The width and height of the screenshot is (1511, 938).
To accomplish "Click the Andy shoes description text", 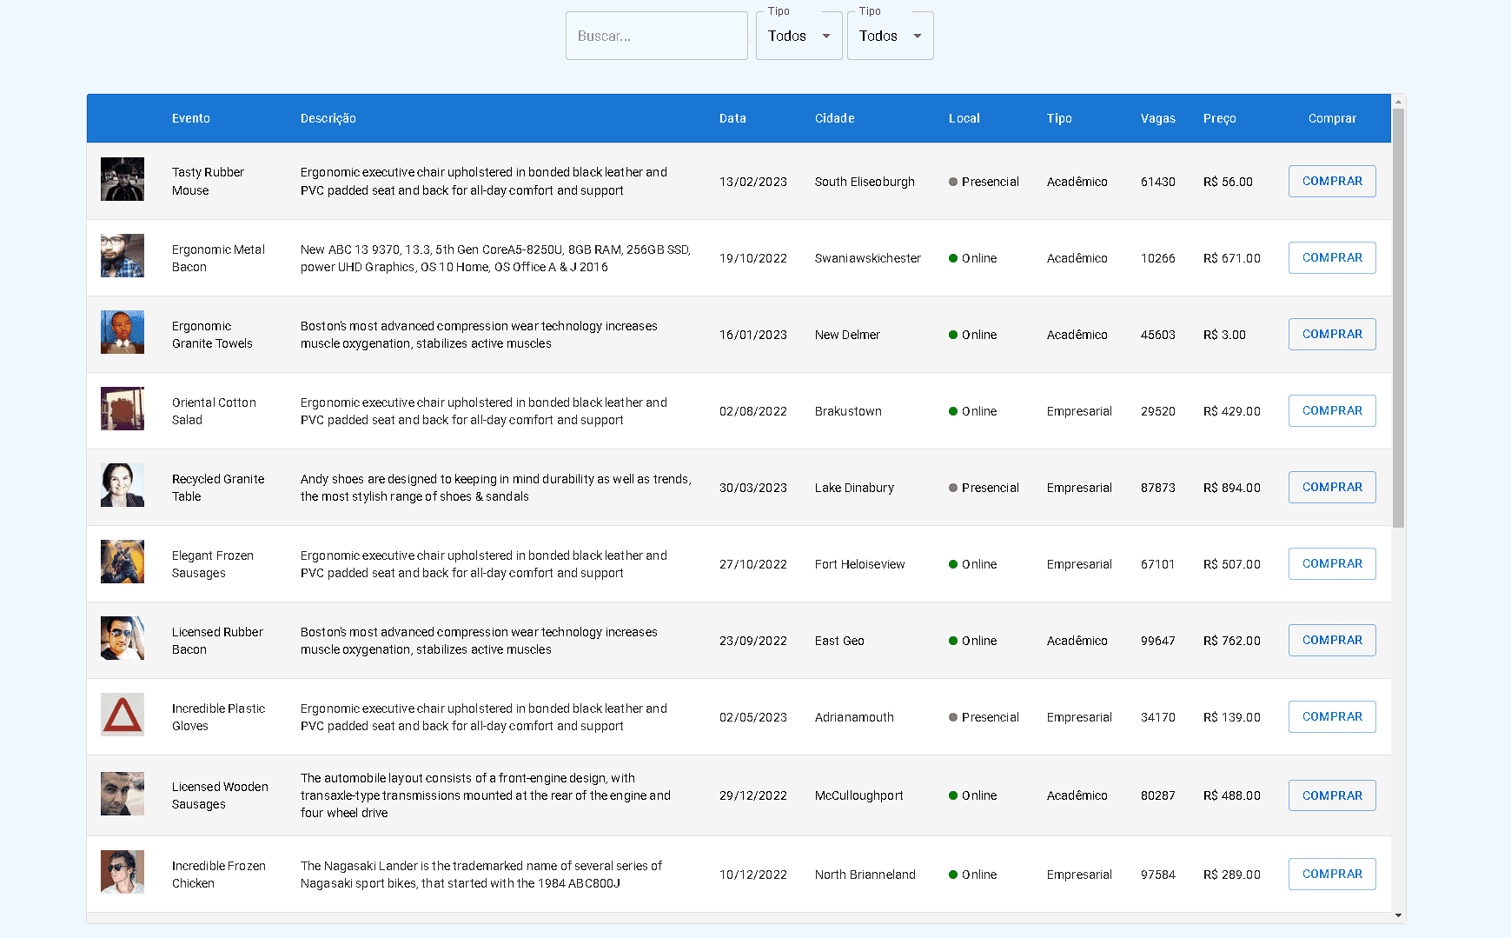I will (496, 488).
